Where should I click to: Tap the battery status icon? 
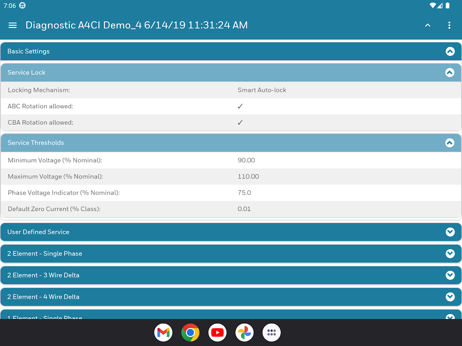[x=448, y=6]
